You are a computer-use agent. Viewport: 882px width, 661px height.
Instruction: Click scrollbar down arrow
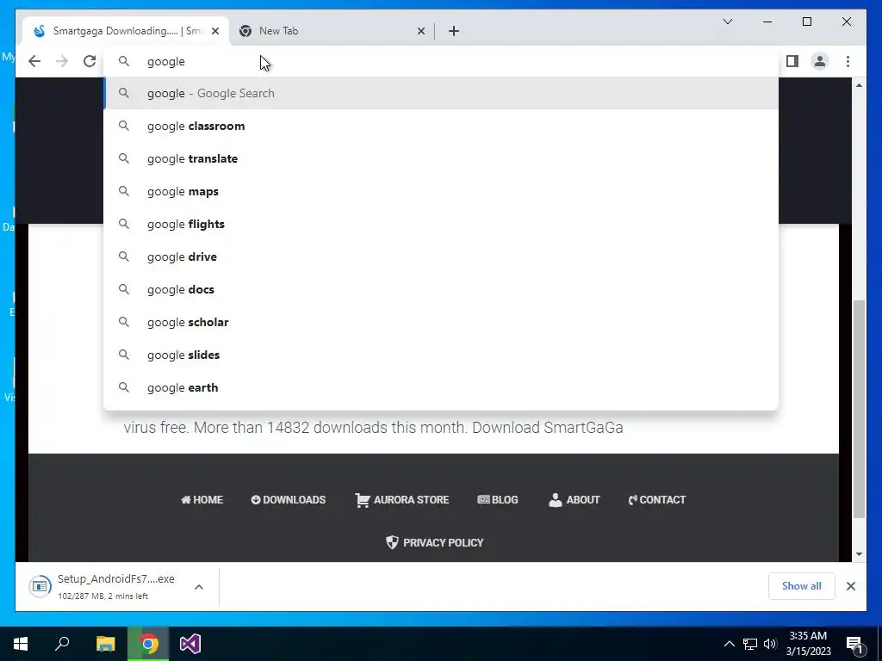point(859,554)
